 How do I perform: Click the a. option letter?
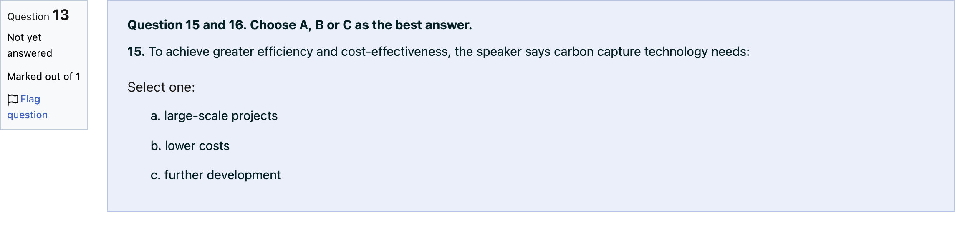(155, 116)
